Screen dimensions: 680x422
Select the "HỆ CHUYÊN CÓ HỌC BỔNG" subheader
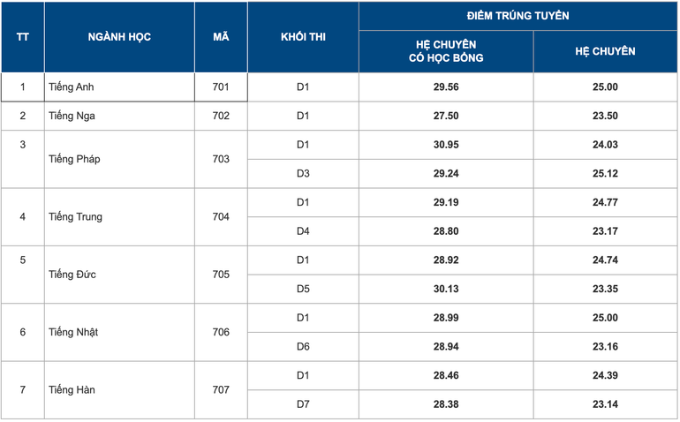click(446, 51)
